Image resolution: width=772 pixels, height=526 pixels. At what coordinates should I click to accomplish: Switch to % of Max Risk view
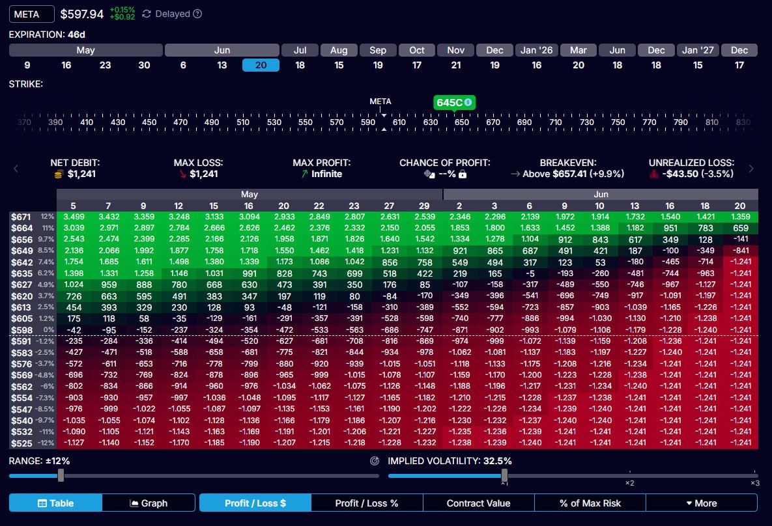[x=590, y=503]
